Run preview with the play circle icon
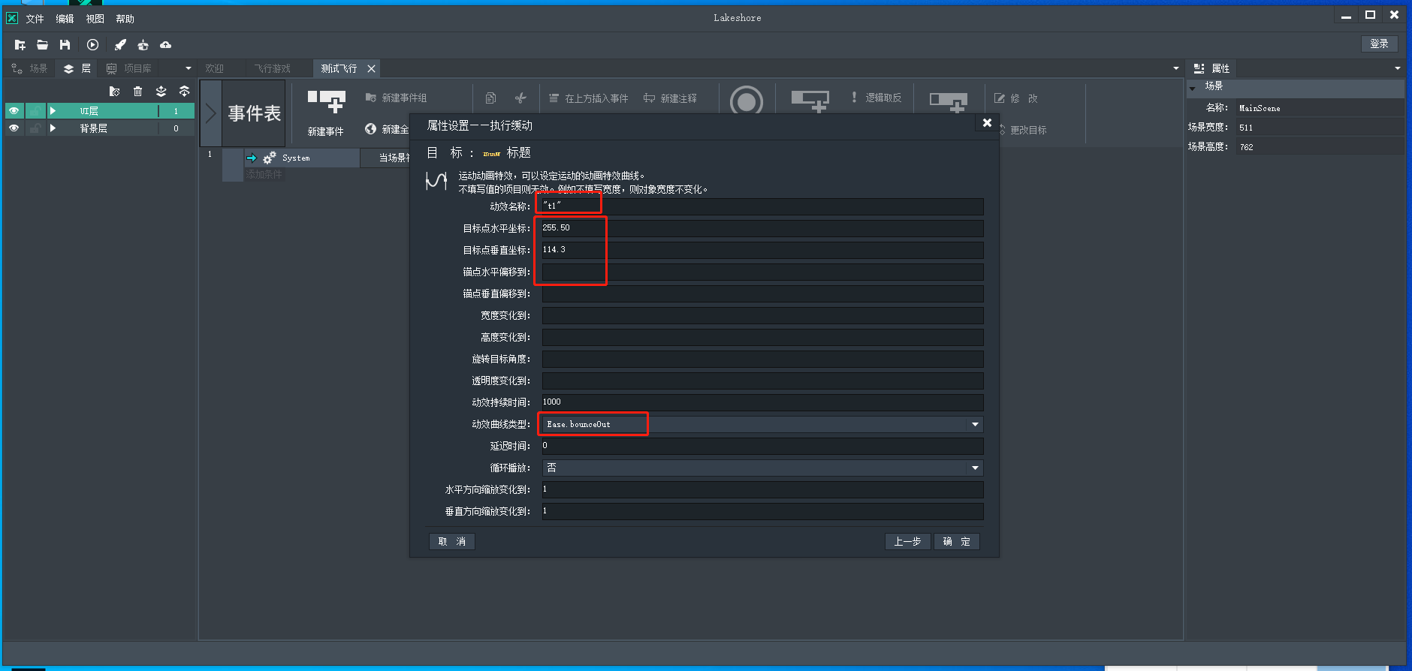1412x671 pixels. (x=92, y=45)
